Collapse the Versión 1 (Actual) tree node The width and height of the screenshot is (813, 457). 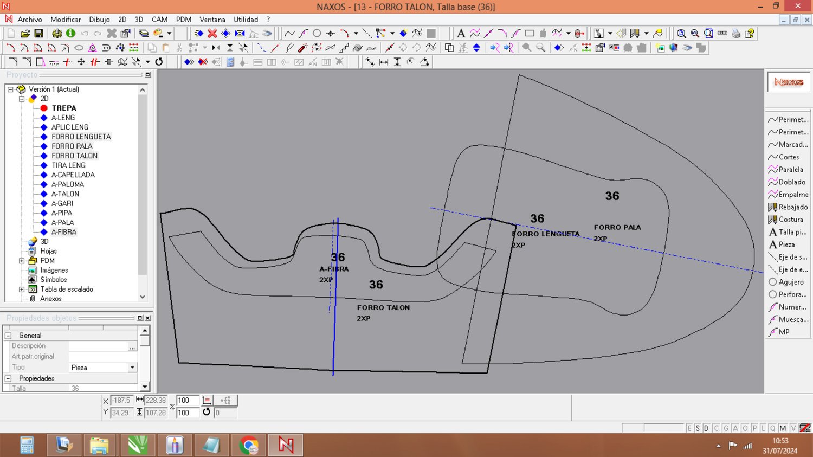tap(10, 89)
